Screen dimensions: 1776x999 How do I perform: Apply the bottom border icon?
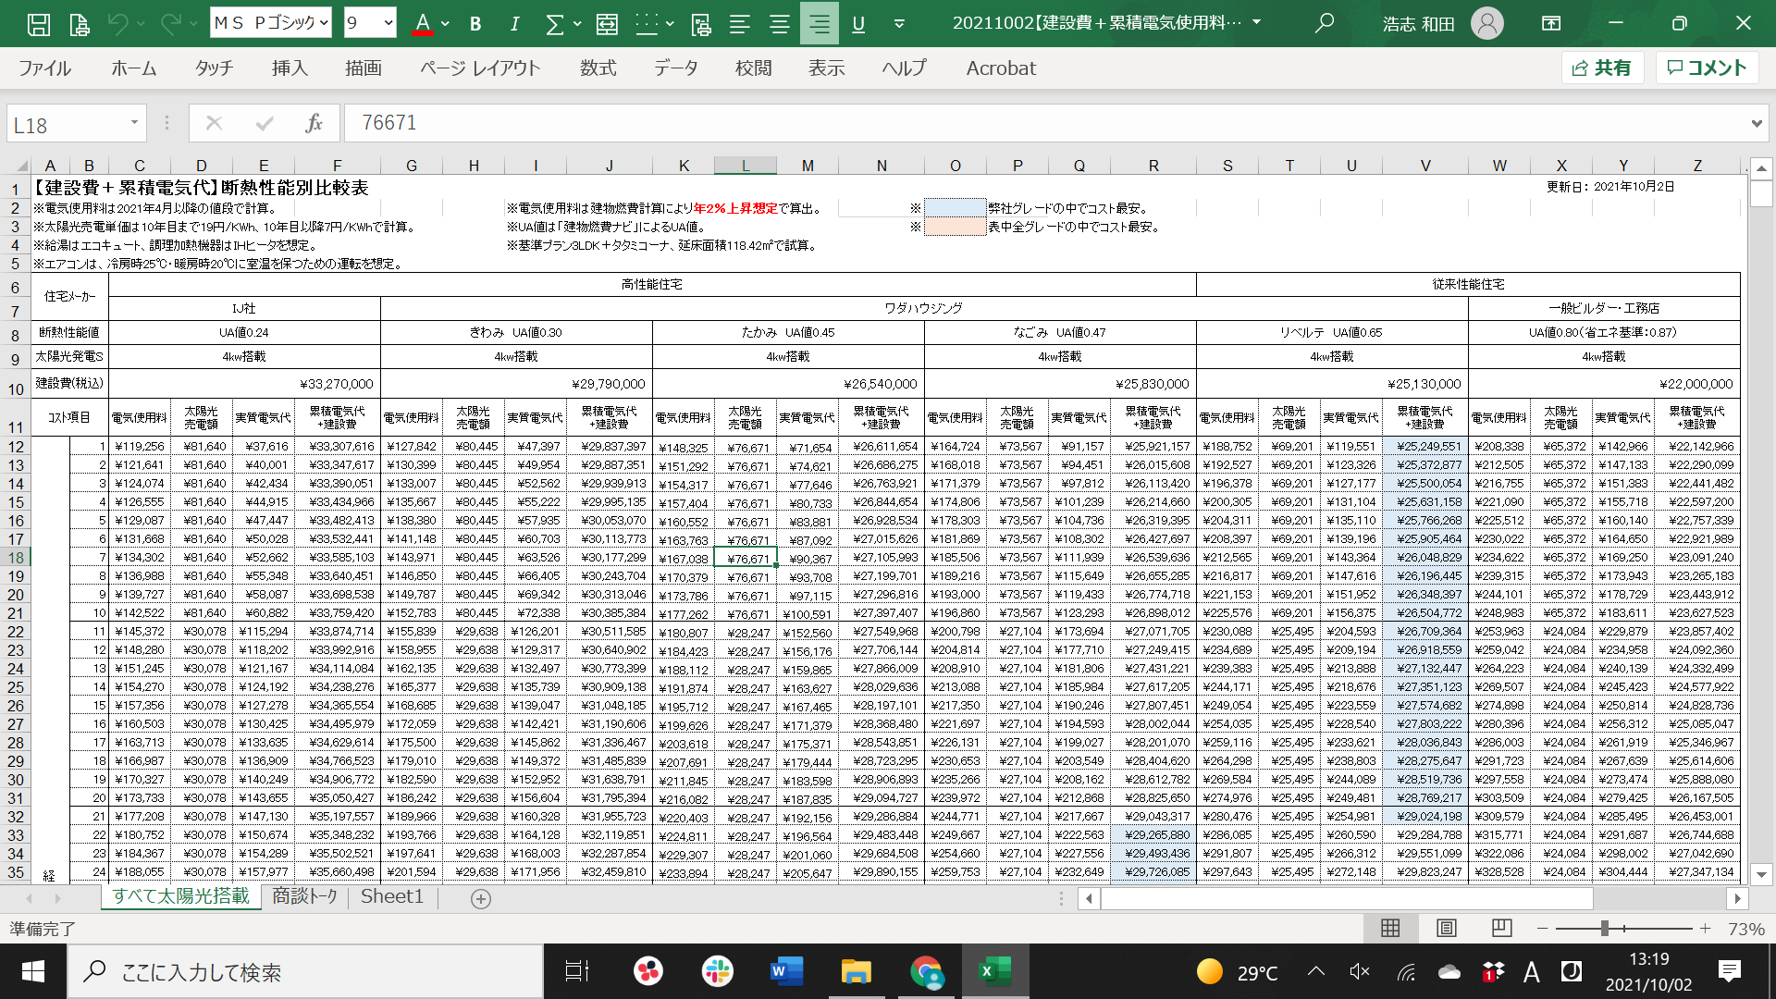pyautogui.click(x=647, y=24)
